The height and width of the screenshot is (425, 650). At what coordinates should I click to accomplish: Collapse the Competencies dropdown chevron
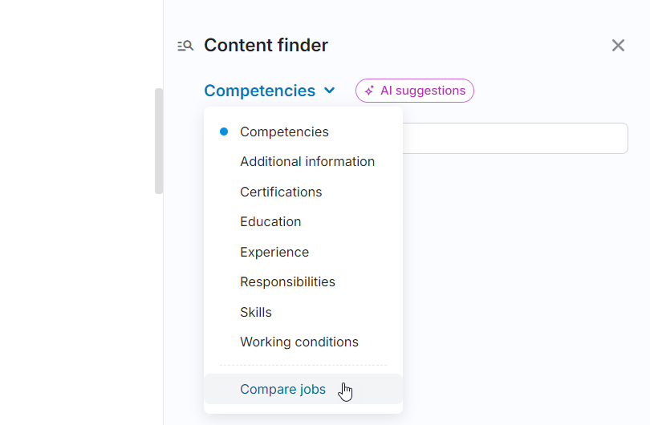[x=329, y=91]
